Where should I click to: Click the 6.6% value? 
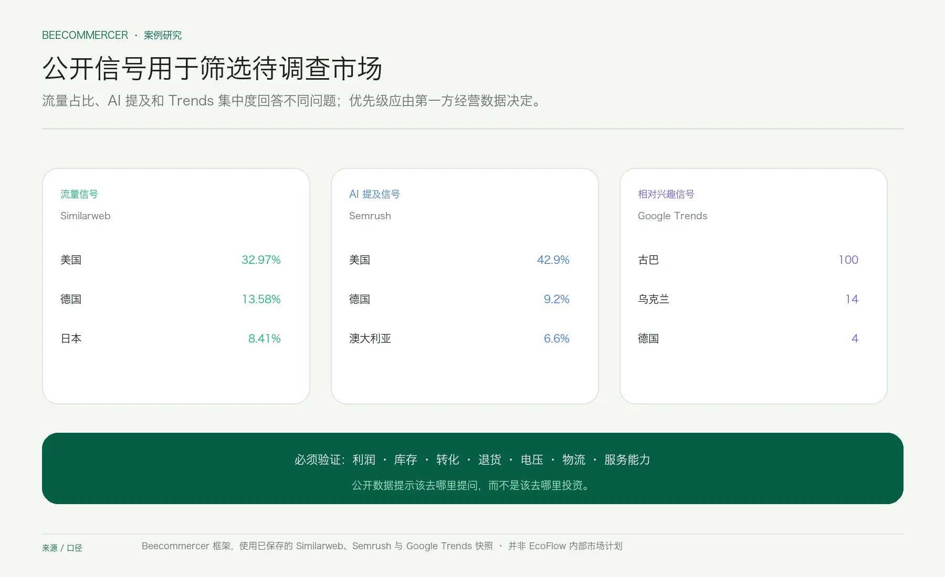click(x=556, y=338)
